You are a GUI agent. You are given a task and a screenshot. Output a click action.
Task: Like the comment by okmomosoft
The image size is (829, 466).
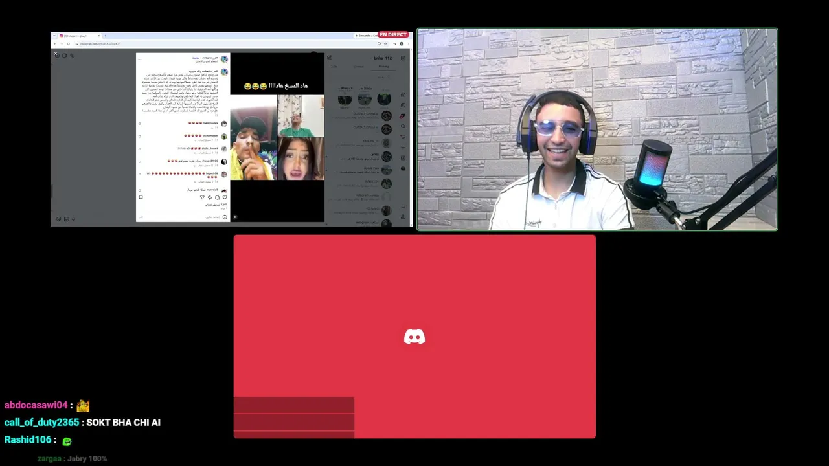pos(140,136)
